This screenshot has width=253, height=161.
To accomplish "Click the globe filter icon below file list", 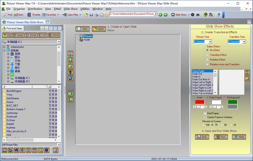I will pyautogui.click(x=46, y=150).
